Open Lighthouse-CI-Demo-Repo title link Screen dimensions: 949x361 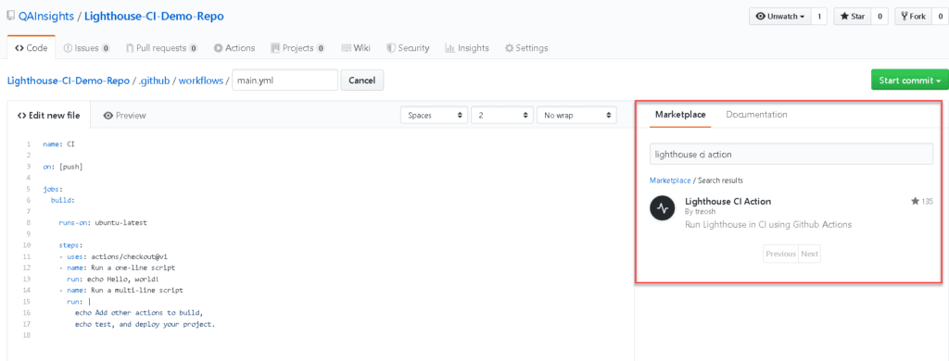(x=154, y=17)
